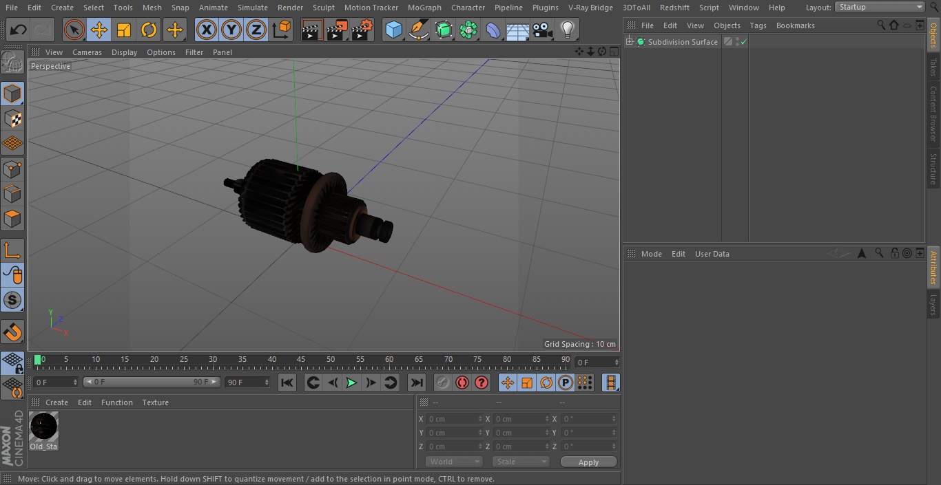Add a Floor environment object
The height and width of the screenshot is (485, 941).
[518, 30]
